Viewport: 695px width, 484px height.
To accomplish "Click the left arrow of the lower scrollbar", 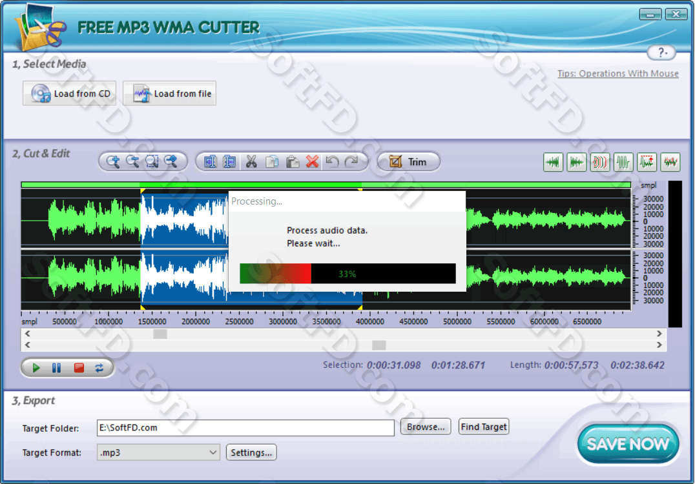I will pyautogui.click(x=28, y=345).
